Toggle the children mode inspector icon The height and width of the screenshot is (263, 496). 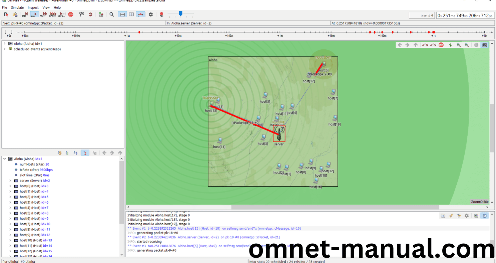pos(85,153)
